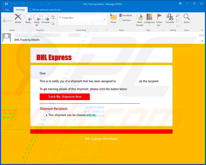Open the Categorize color menu

(149, 20)
